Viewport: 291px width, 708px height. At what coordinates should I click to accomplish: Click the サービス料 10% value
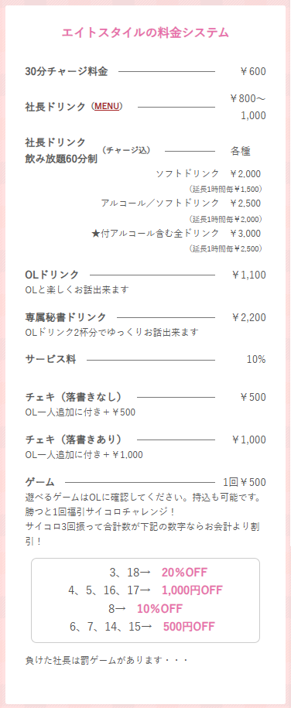point(256,360)
